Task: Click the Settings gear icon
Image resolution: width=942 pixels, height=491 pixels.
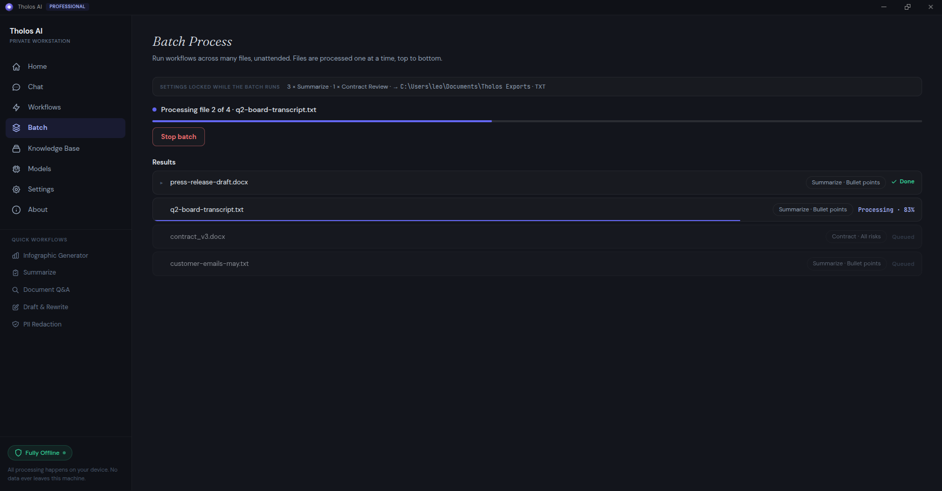Action: pyautogui.click(x=16, y=189)
